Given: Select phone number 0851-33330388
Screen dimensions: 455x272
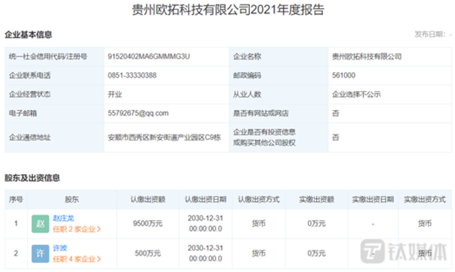Looking at the screenshot, I should [x=132, y=75].
